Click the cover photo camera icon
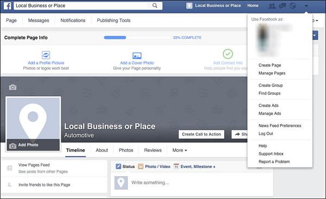Image resolution: width=326 pixels, height=199 pixels. pos(12,88)
